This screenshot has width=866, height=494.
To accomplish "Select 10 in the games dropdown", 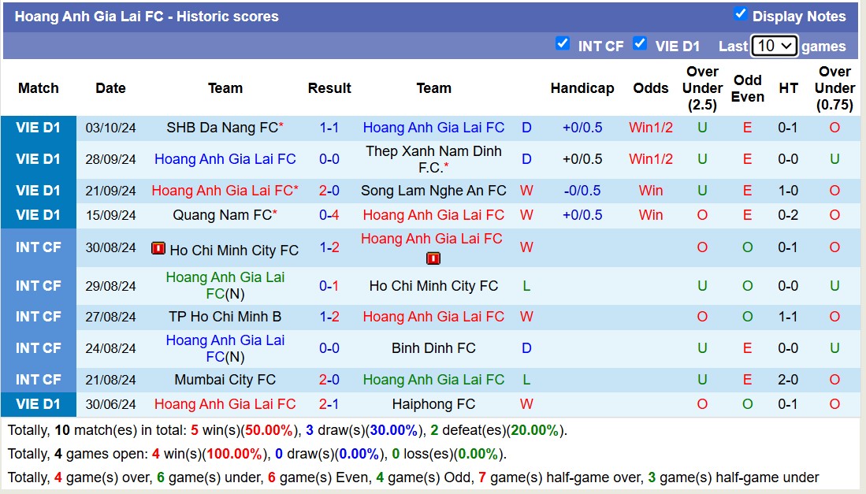I will (x=768, y=46).
